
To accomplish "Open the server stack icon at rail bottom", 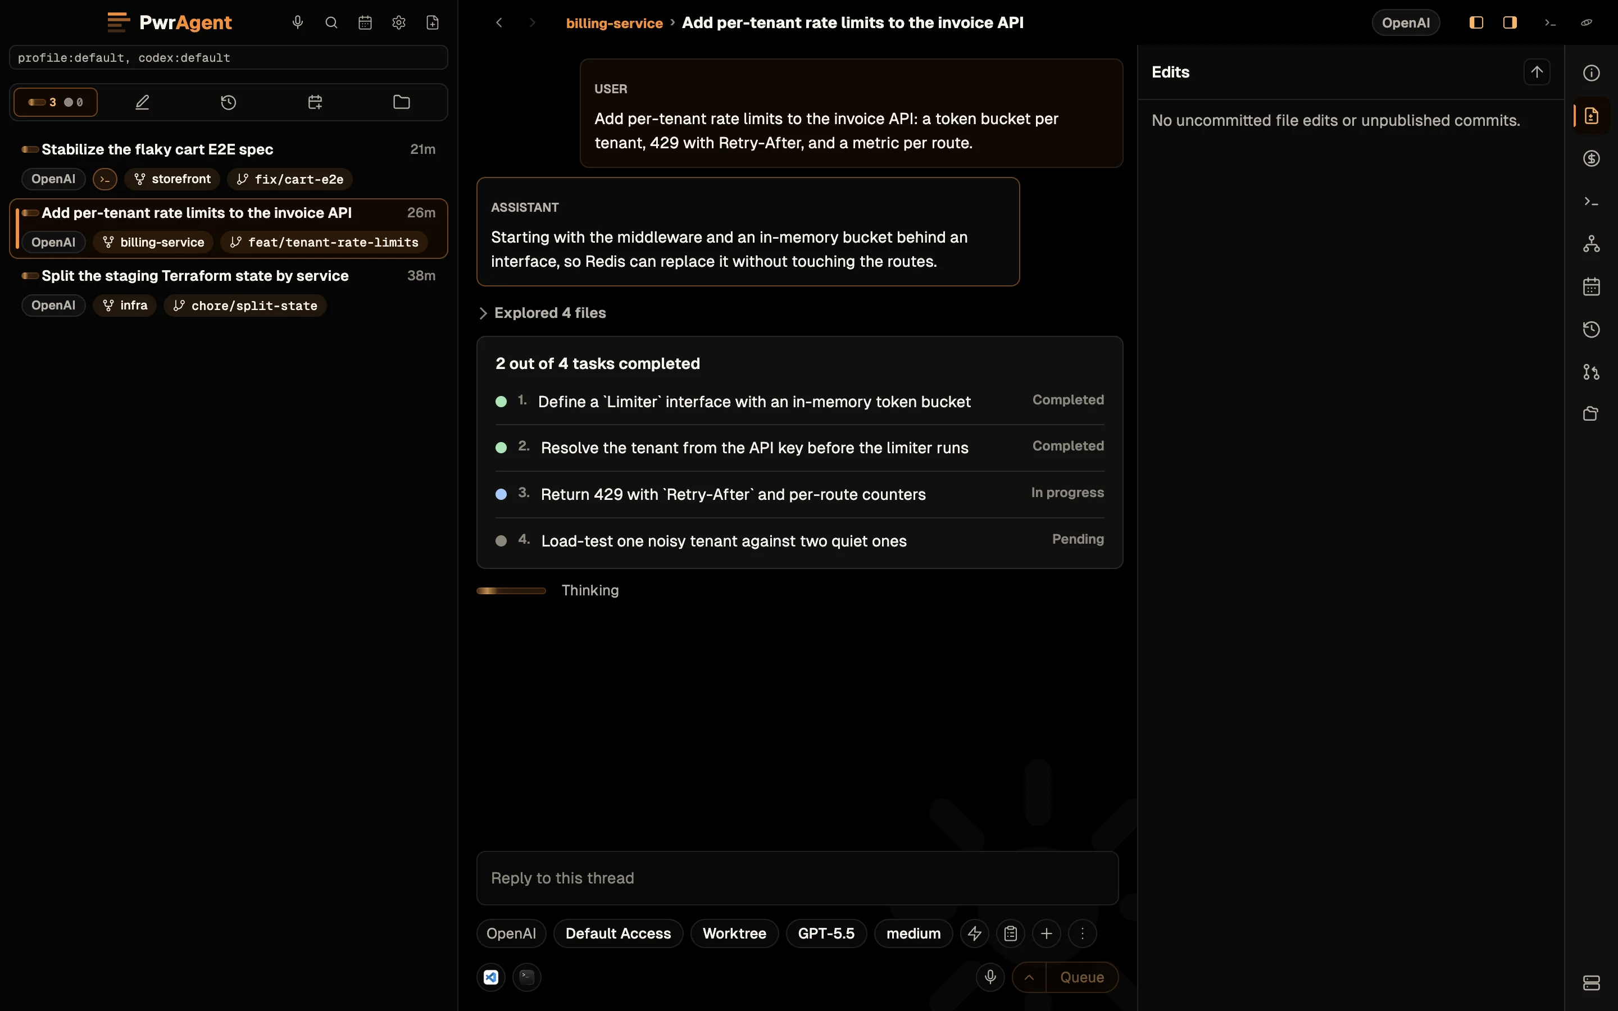I will (x=1591, y=983).
